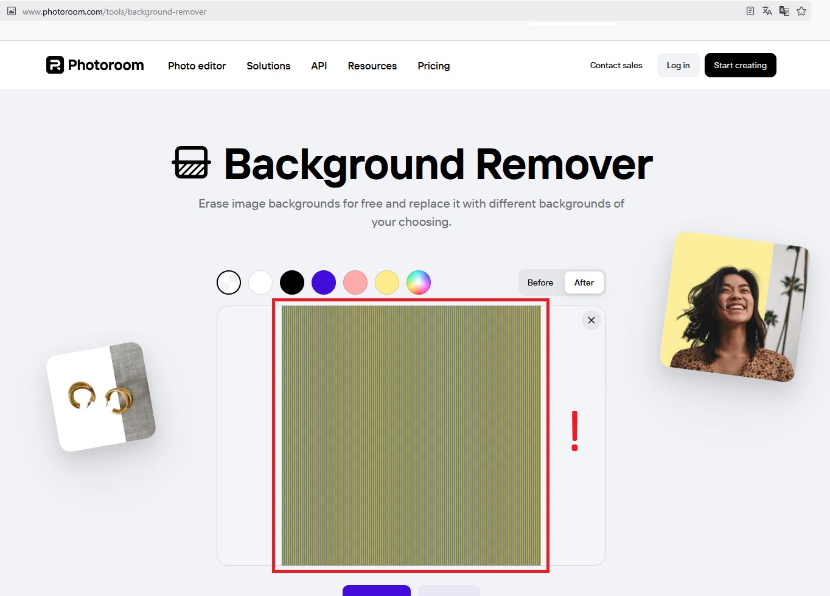Select the yellow background swatch
This screenshot has height=596, width=830.
pyautogui.click(x=387, y=282)
